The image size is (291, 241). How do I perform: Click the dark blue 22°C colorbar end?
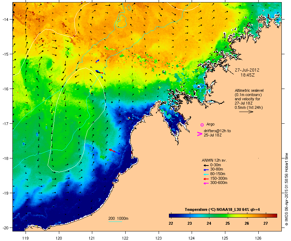pyautogui.click(x=171, y=215)
